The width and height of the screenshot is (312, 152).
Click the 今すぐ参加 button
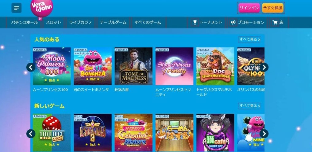[x=273, y=8]
